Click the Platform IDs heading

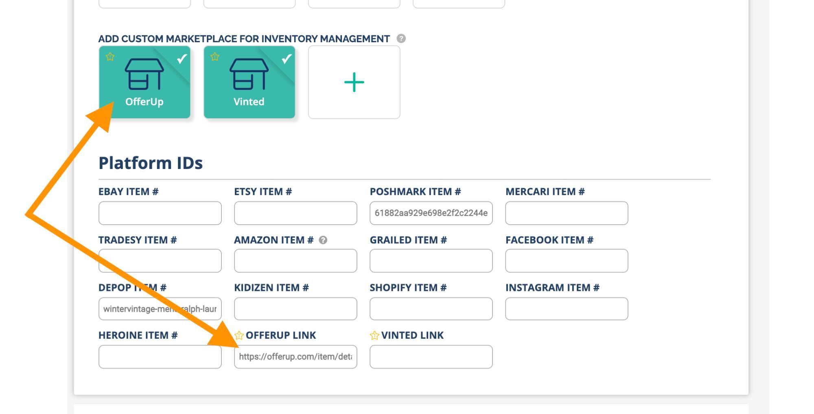coord(151,163)
